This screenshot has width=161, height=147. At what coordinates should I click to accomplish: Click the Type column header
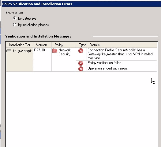tap(81, 45)
